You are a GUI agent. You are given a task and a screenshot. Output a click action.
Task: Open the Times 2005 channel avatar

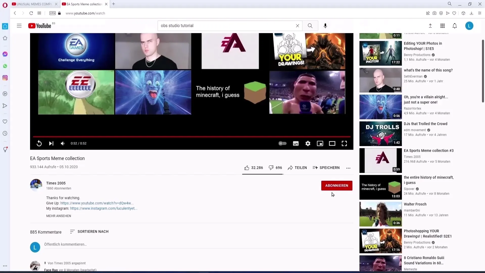coord(36,185)
